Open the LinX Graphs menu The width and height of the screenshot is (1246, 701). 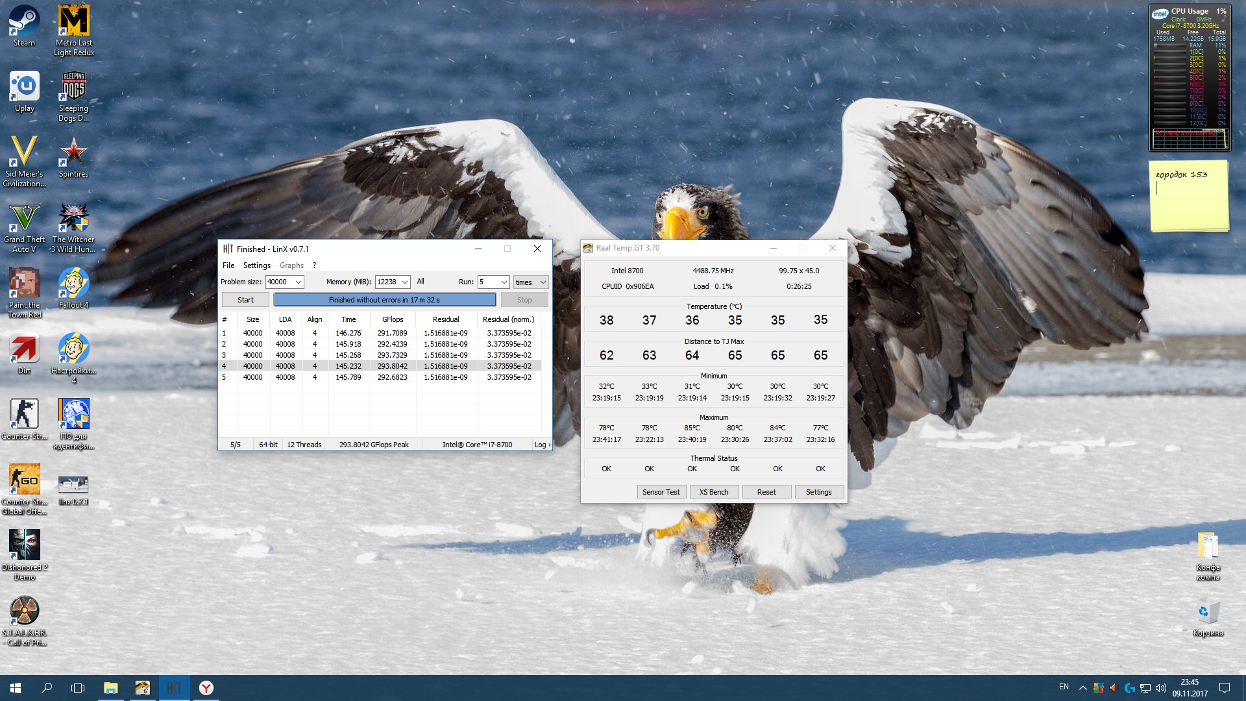point(291,265)
